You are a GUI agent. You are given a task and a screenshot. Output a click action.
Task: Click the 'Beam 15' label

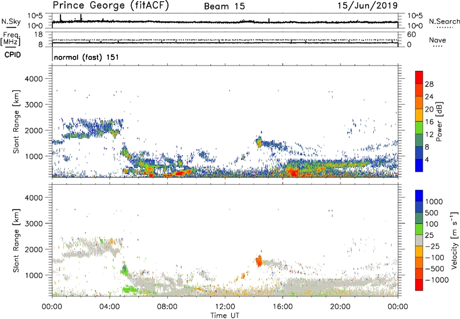click(224, 6)
